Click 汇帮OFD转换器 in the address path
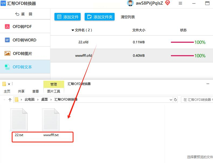Image resolution: width=213 pixels, height=163 pixels. click(66, 100)
